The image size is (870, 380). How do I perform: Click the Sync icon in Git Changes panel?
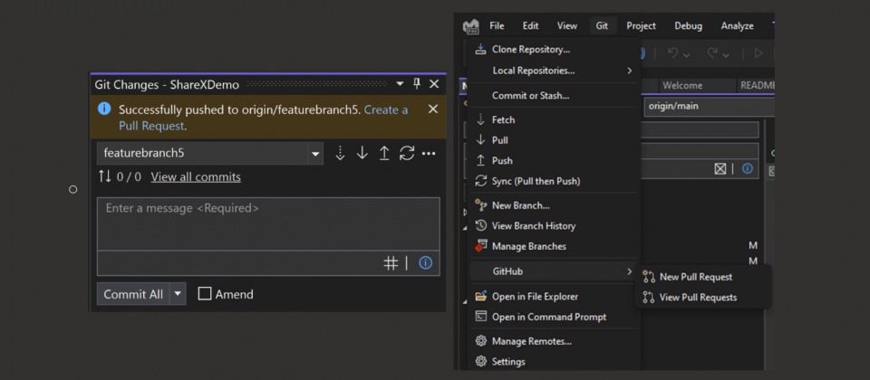pos(407,154)
